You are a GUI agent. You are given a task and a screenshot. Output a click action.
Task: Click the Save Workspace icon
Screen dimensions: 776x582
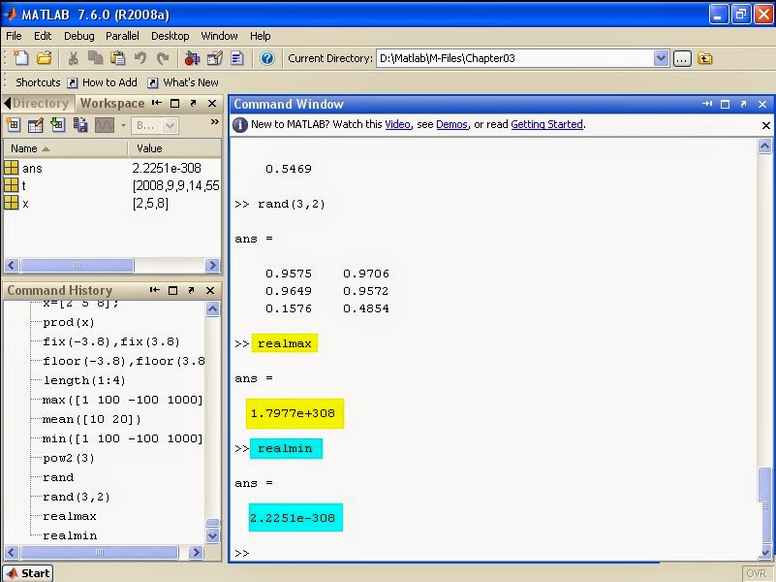(x=79, y=124)
